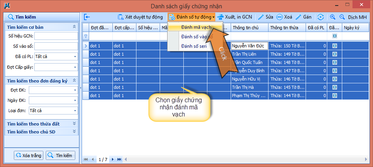Toggle checkbox in Trần Thị Liên row
373x167 pixels.
coord(334,54)
